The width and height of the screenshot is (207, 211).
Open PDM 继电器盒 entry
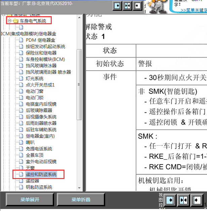click(40, 40)
